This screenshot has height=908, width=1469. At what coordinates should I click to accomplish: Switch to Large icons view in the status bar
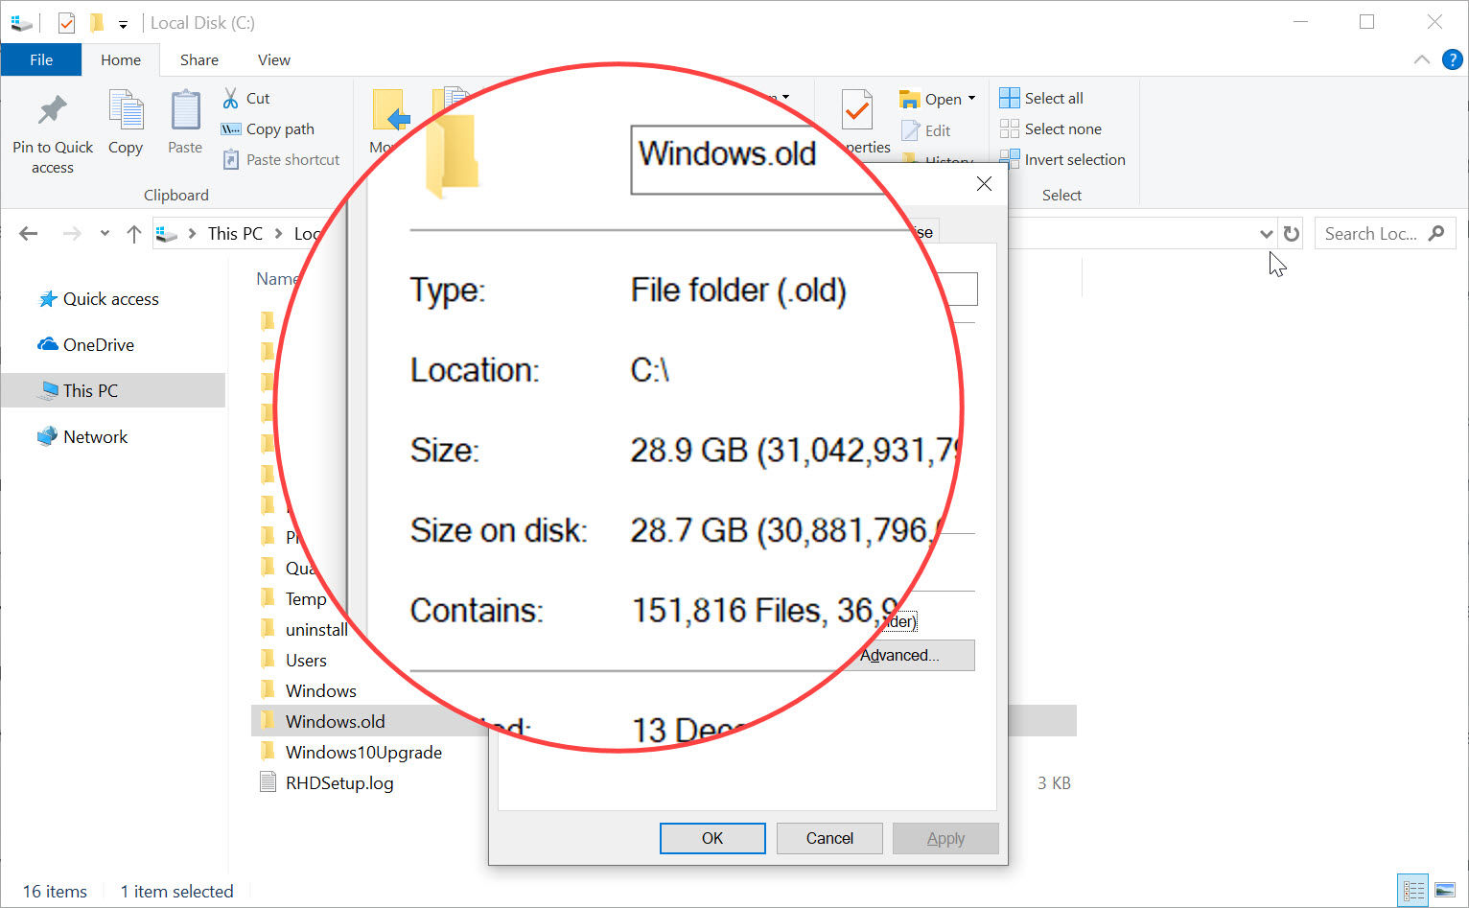pos(1445,891)
